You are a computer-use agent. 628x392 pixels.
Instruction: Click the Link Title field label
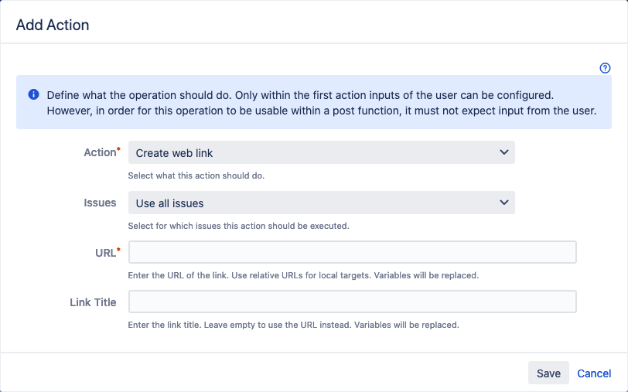coord(93,302)
